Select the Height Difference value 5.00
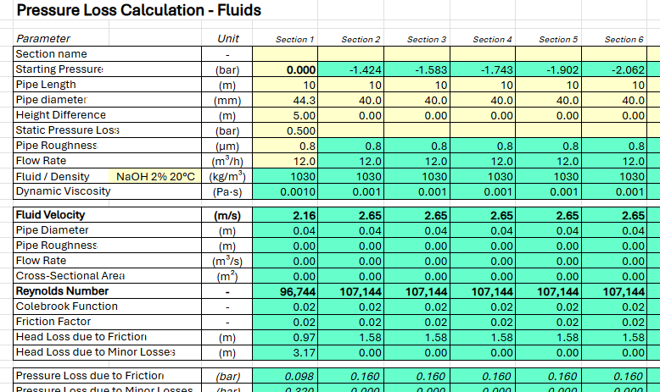 click(x=284, y=115)
